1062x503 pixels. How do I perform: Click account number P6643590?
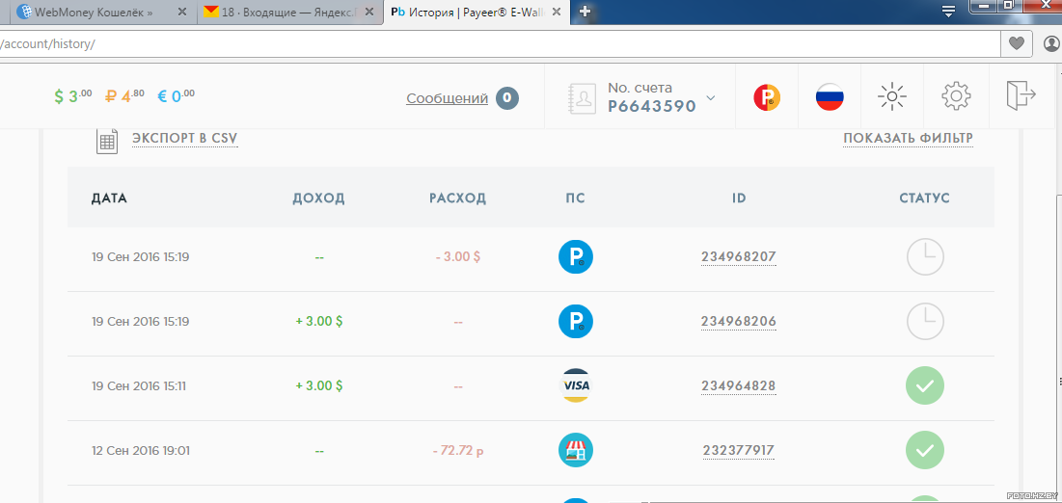click(x=651, y=106)
